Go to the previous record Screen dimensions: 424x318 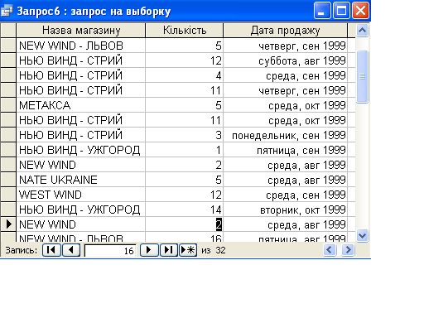[x=71, y=250]
